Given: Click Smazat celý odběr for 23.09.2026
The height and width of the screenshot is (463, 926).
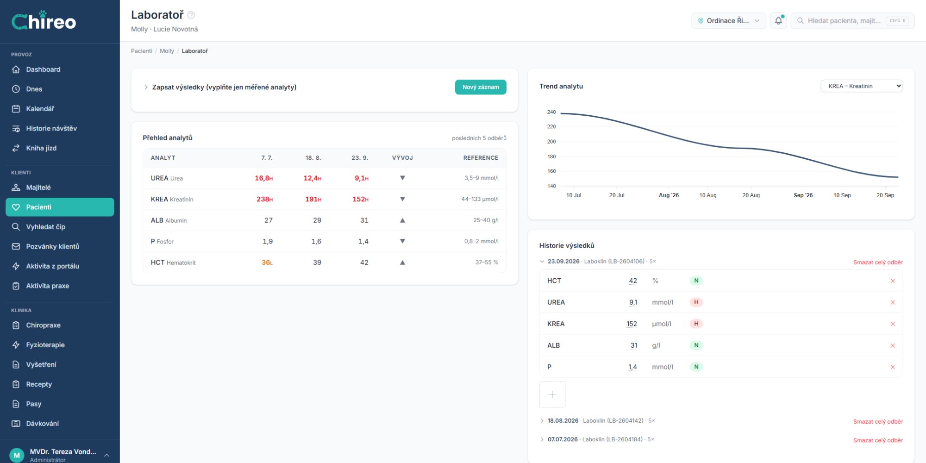Looking at the screenshot, I should (x=878, y=263).
